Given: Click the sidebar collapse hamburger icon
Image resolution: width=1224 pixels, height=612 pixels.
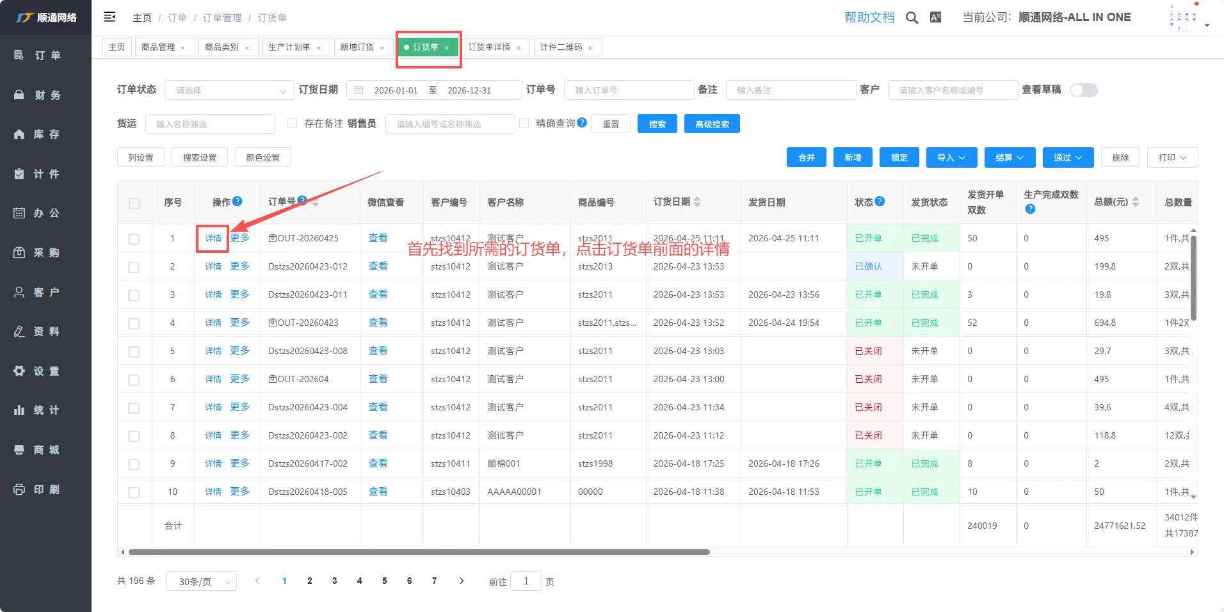Looking at the screenshot, I should coord(109,17).
